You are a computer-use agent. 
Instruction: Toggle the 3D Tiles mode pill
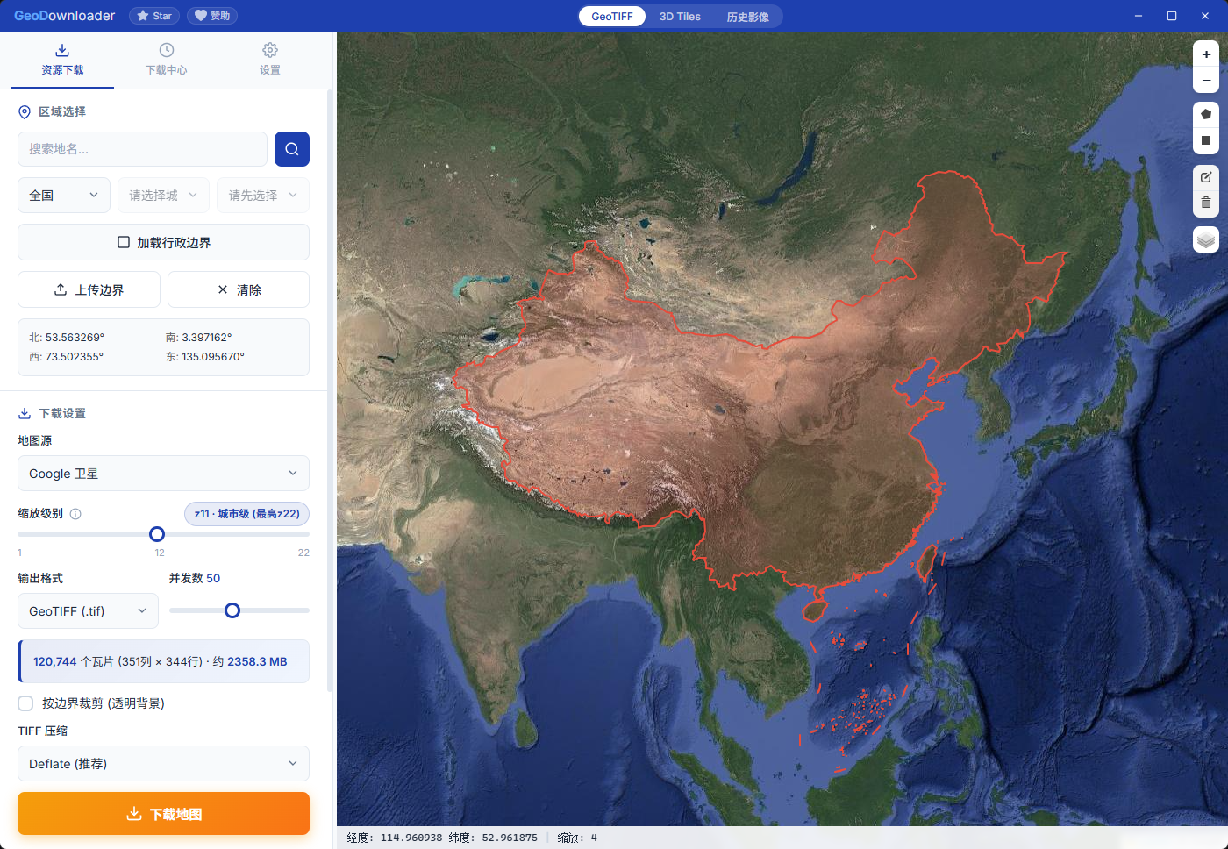680,16
